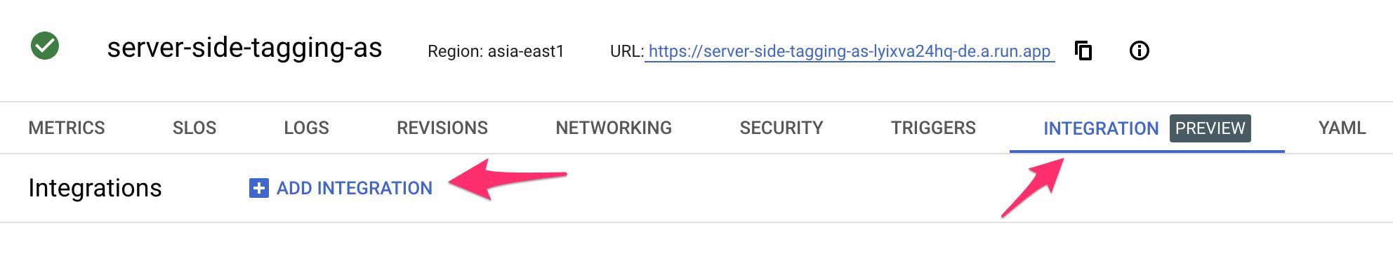Open the Security tab
This screenshot has height=275, width=1393.
pyautogui.click(x=781, y=128)
